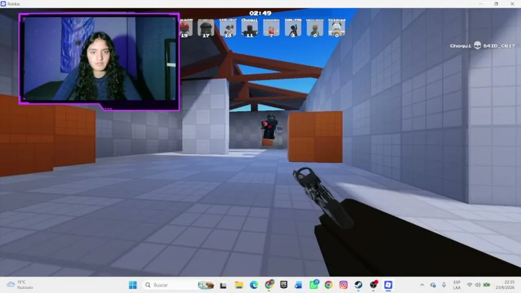Open Google Chrome from the taskbar
The image size is (521, 293).
tap(328, 285)
